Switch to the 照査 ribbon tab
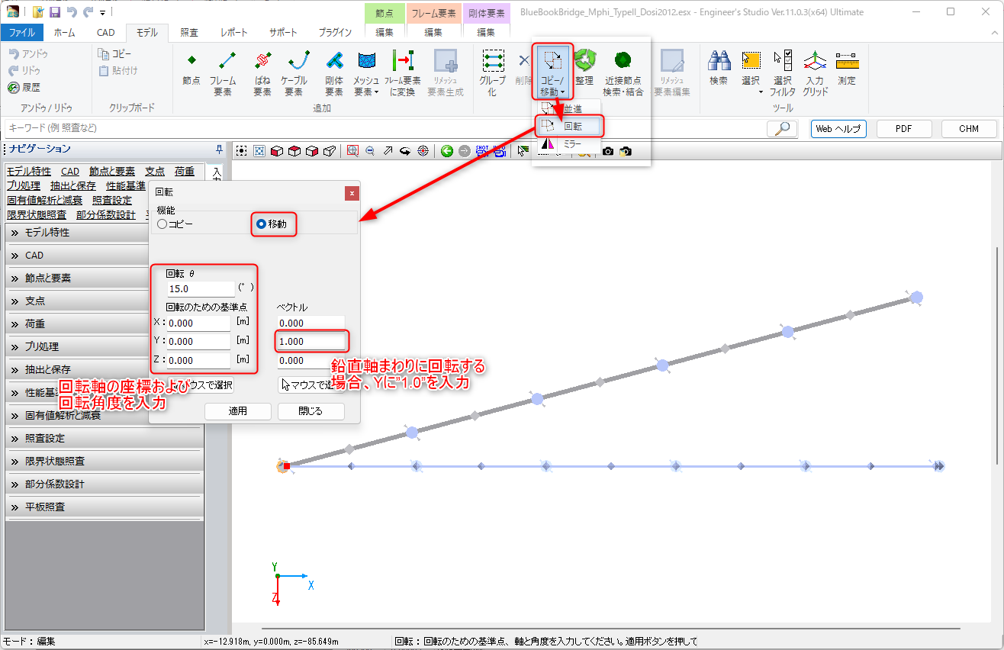This screenshot has width=1004, height=650. (x=189, y=33)
